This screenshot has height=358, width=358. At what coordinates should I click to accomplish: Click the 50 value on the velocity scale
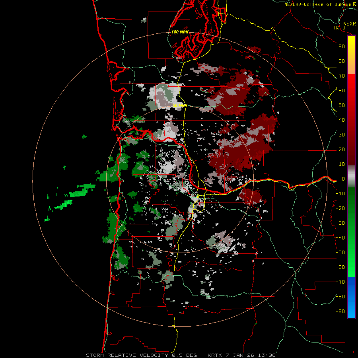point(342,105)
